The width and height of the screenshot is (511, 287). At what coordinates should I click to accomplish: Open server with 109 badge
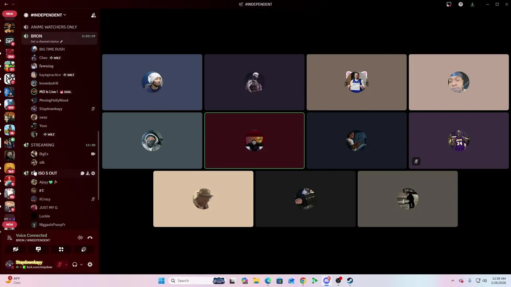pos(10,104)
